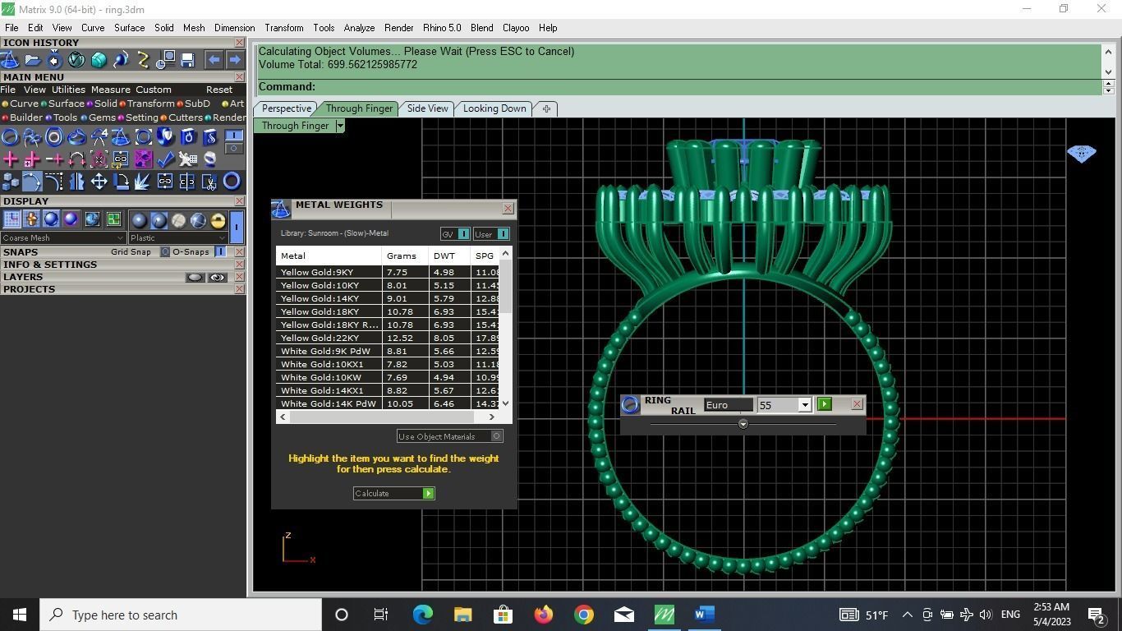Open the Coarse Mesh dropdown

pyautogui.click(x=63, y=237)
